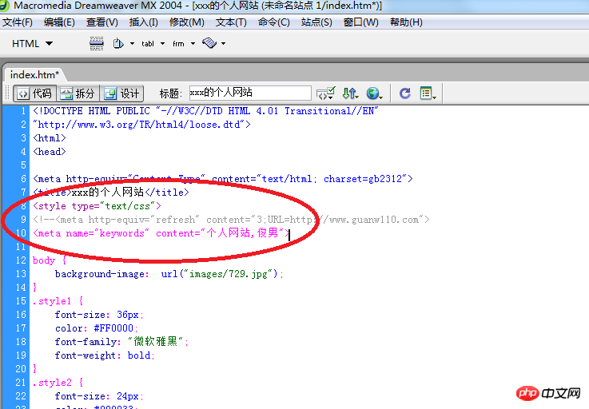Click the tabl tables insert item
This screenshot has height=409, width=589.
pos(148,44)
